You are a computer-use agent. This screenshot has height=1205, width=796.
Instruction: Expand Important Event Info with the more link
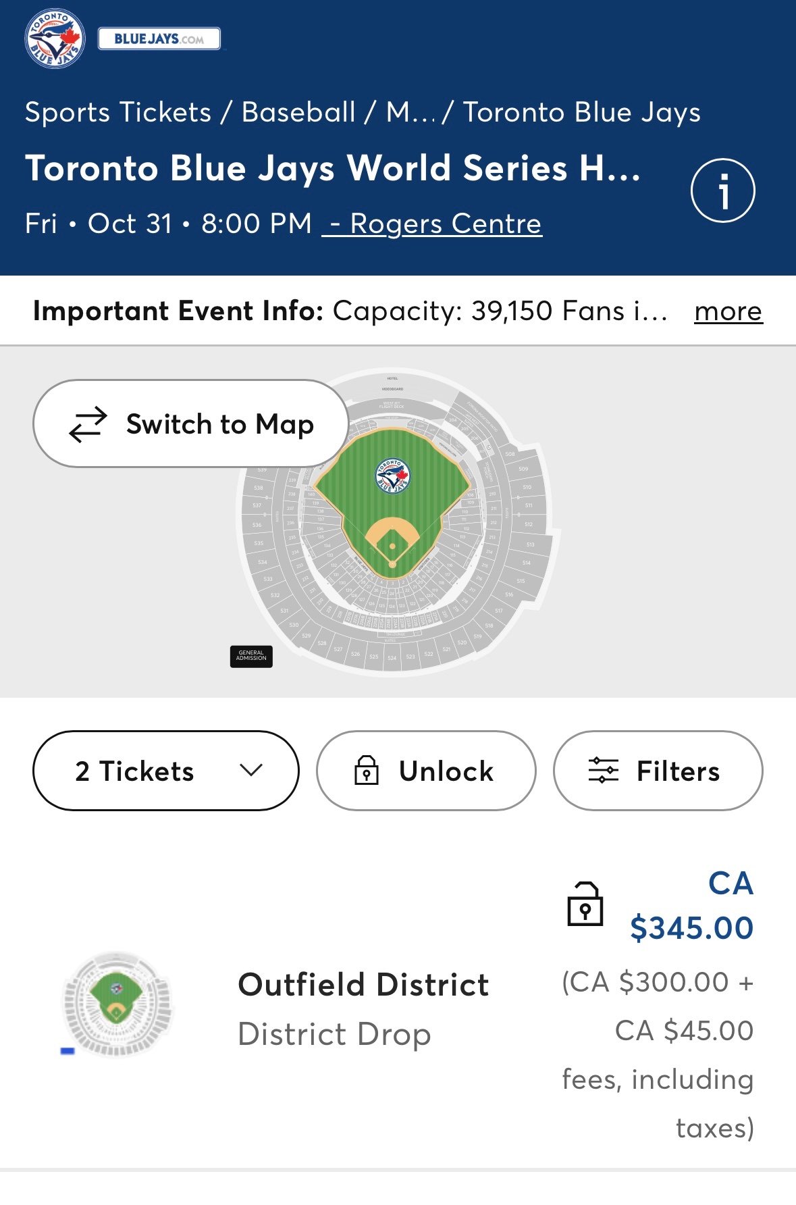(728, 311)
